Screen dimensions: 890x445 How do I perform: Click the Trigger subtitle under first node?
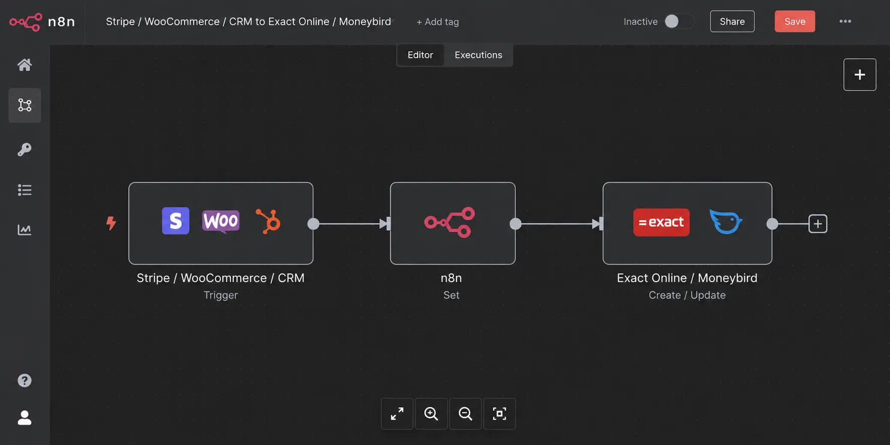[221, 295]
